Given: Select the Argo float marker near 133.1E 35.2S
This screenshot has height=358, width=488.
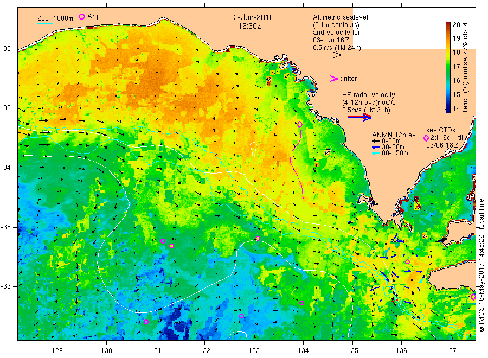Looking at the screenshot, I should pos(258,239).
